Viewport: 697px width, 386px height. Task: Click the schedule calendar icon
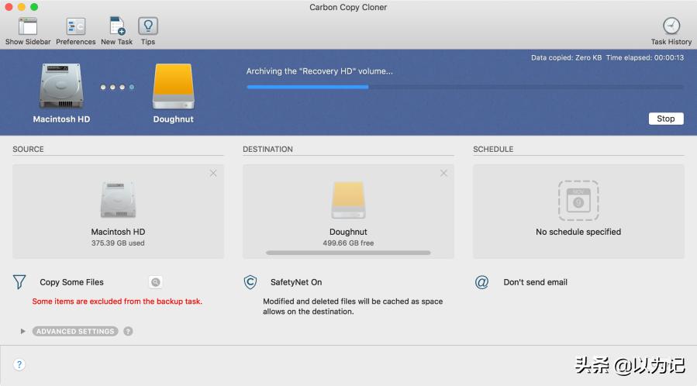[578, 200]
